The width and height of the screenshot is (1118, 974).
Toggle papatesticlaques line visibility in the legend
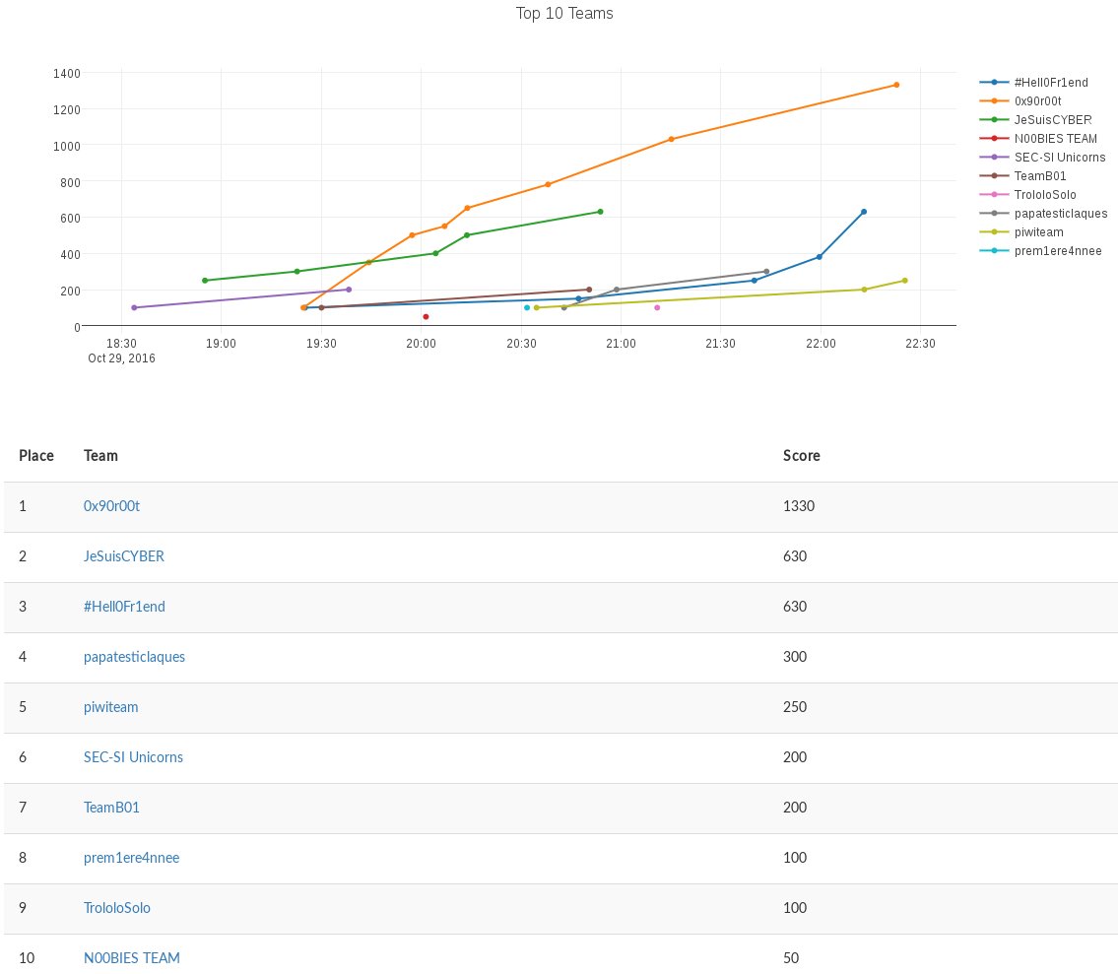(x=1060, y=214)
